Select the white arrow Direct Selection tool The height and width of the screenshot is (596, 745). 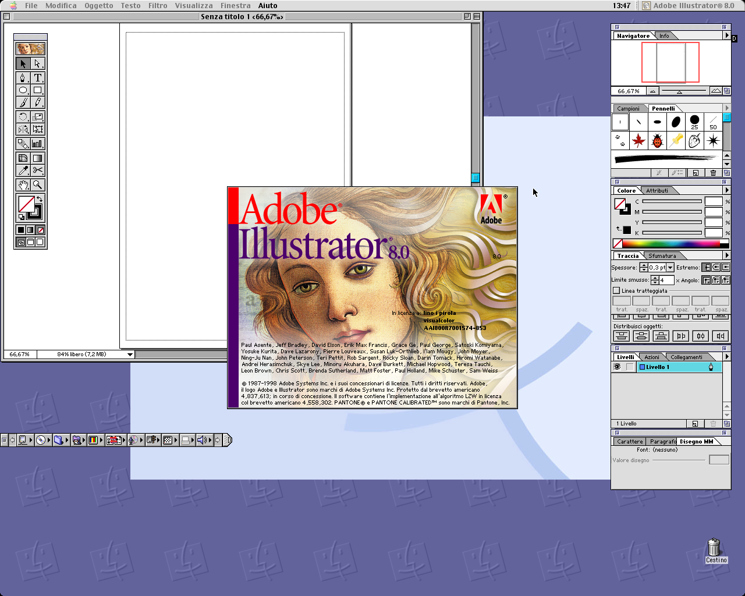point(38,63)
